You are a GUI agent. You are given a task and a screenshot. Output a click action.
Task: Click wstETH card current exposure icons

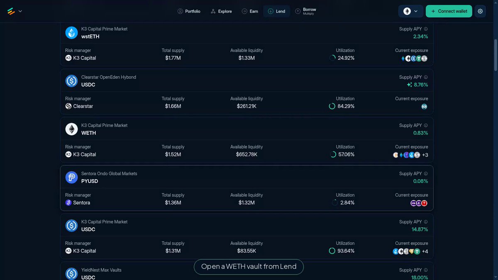point(414,58)
